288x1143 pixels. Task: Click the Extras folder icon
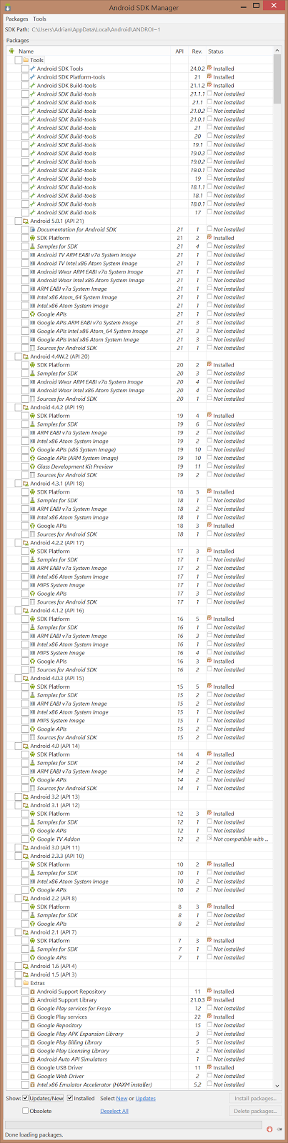click(x=26, y=983)
